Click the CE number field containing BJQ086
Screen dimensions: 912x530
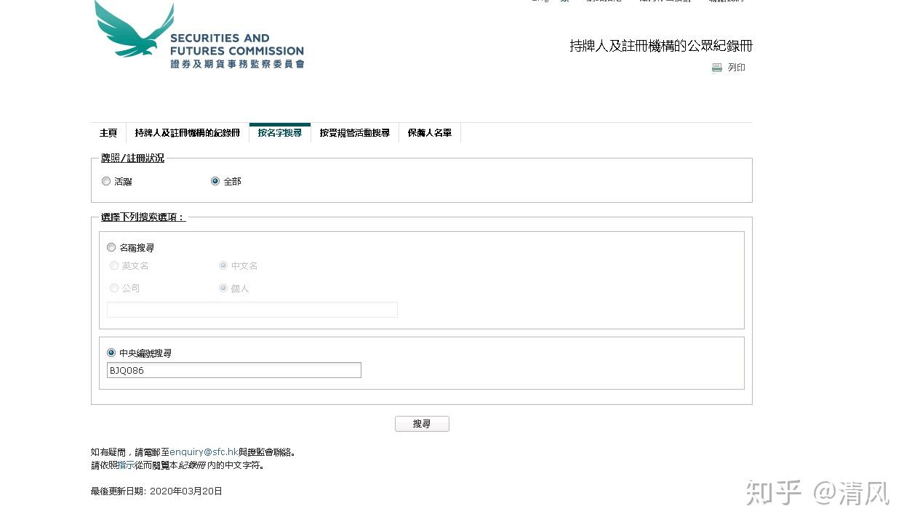pyautogui.click(x=233, y=370)
